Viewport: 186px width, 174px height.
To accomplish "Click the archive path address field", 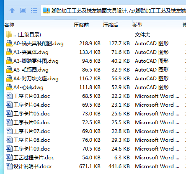I will [x=114, y=10].
